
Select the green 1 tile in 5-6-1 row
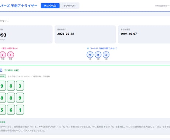[x=20, y=110]
